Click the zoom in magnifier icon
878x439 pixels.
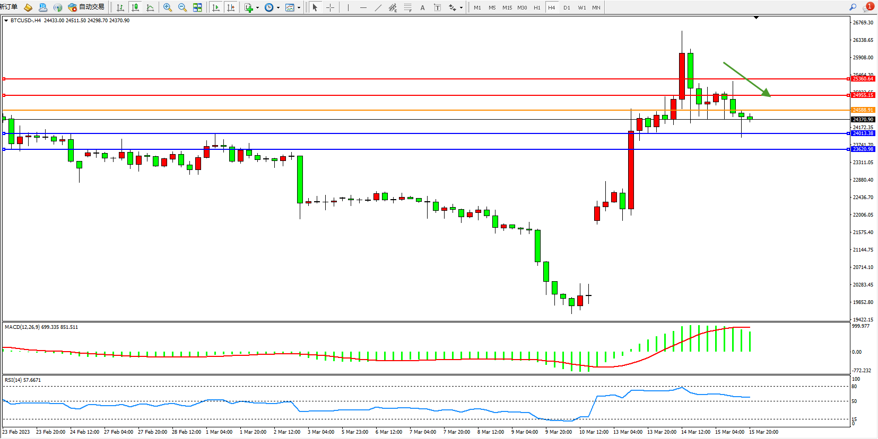pyautogui.click(x=168, y=7)
